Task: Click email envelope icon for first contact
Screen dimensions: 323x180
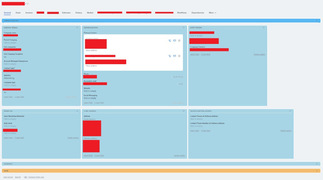Action: click(174, 40)
